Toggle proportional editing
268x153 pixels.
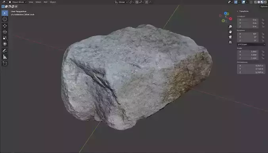[147, 2]
